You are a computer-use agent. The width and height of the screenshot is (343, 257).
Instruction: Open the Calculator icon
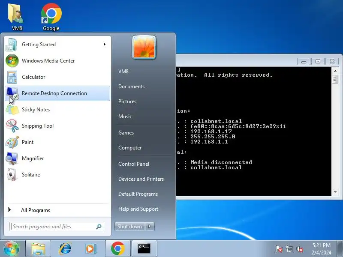click(x=12, y=77)
